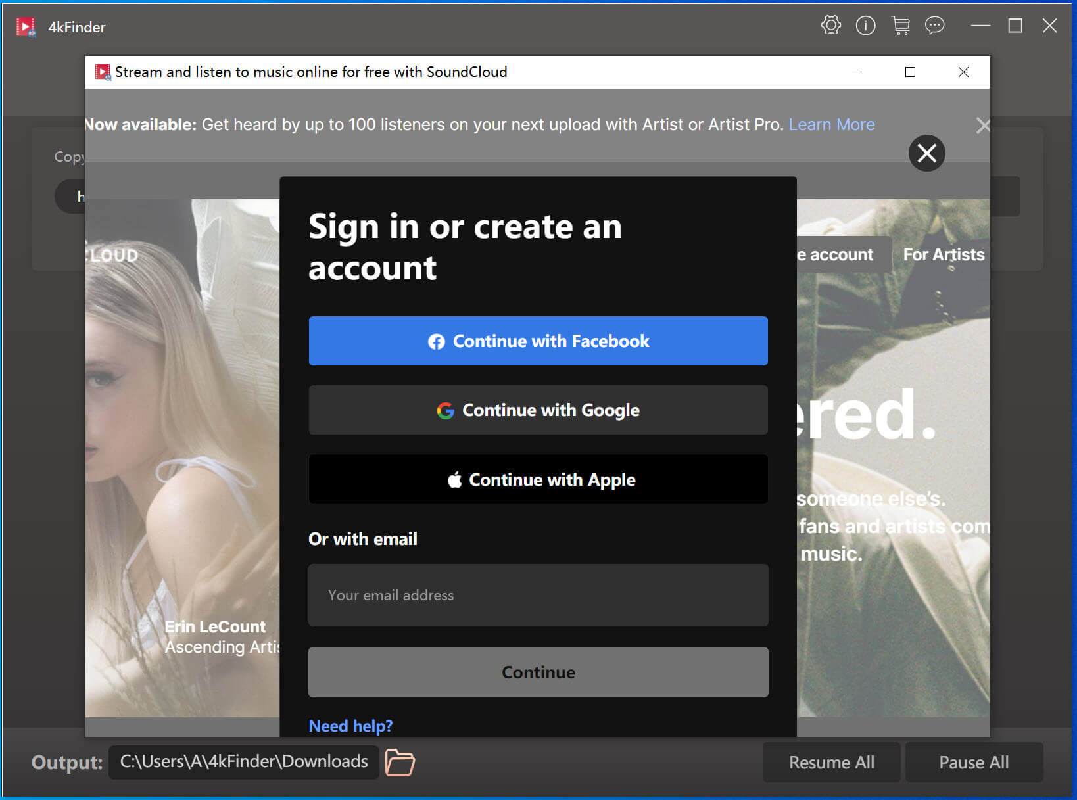
Task: Sign in using Continue with Google
Action: coord(538,410)
